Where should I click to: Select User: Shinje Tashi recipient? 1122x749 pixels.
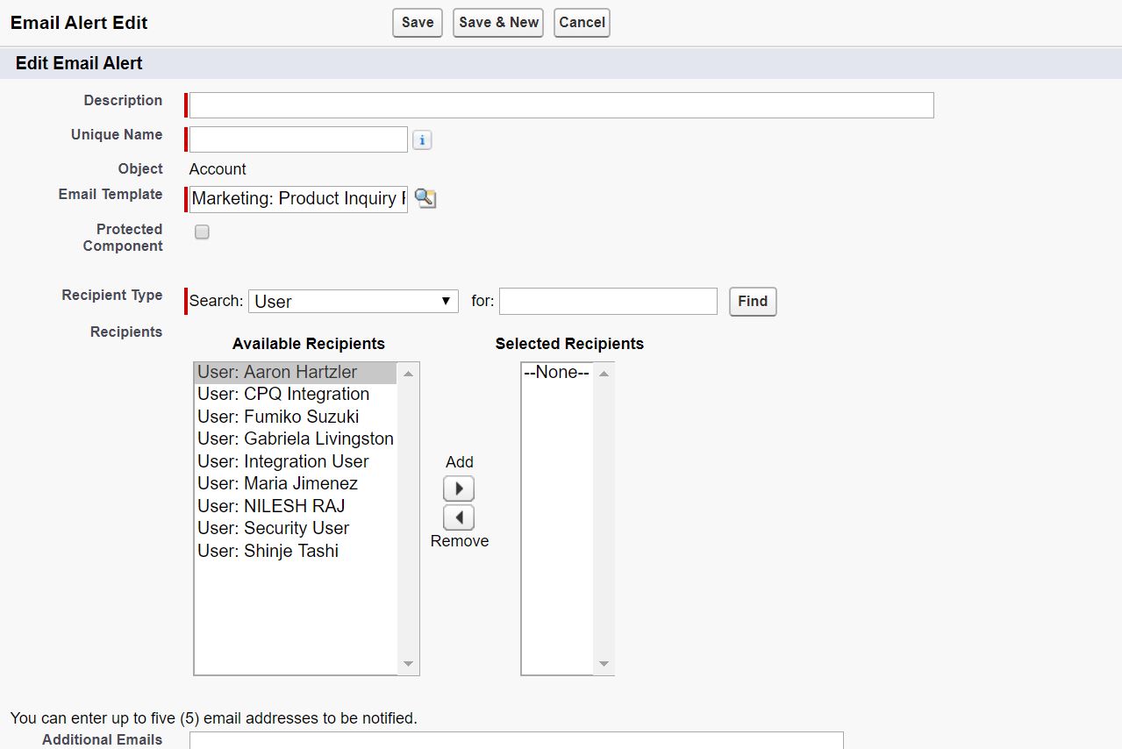(296, 551)
